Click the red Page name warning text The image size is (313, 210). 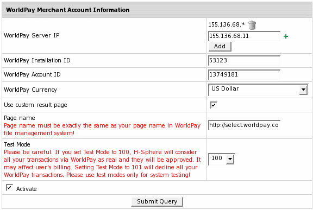102,129
